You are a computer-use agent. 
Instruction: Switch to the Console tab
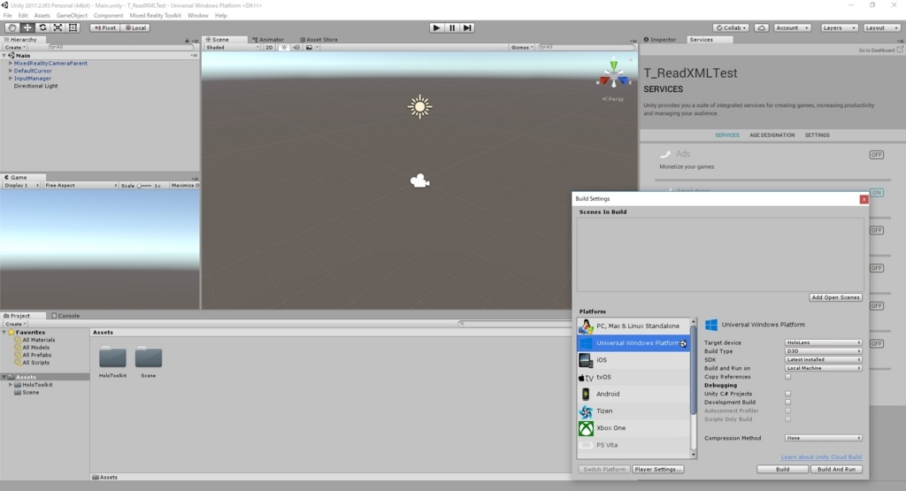click(65, 316)
